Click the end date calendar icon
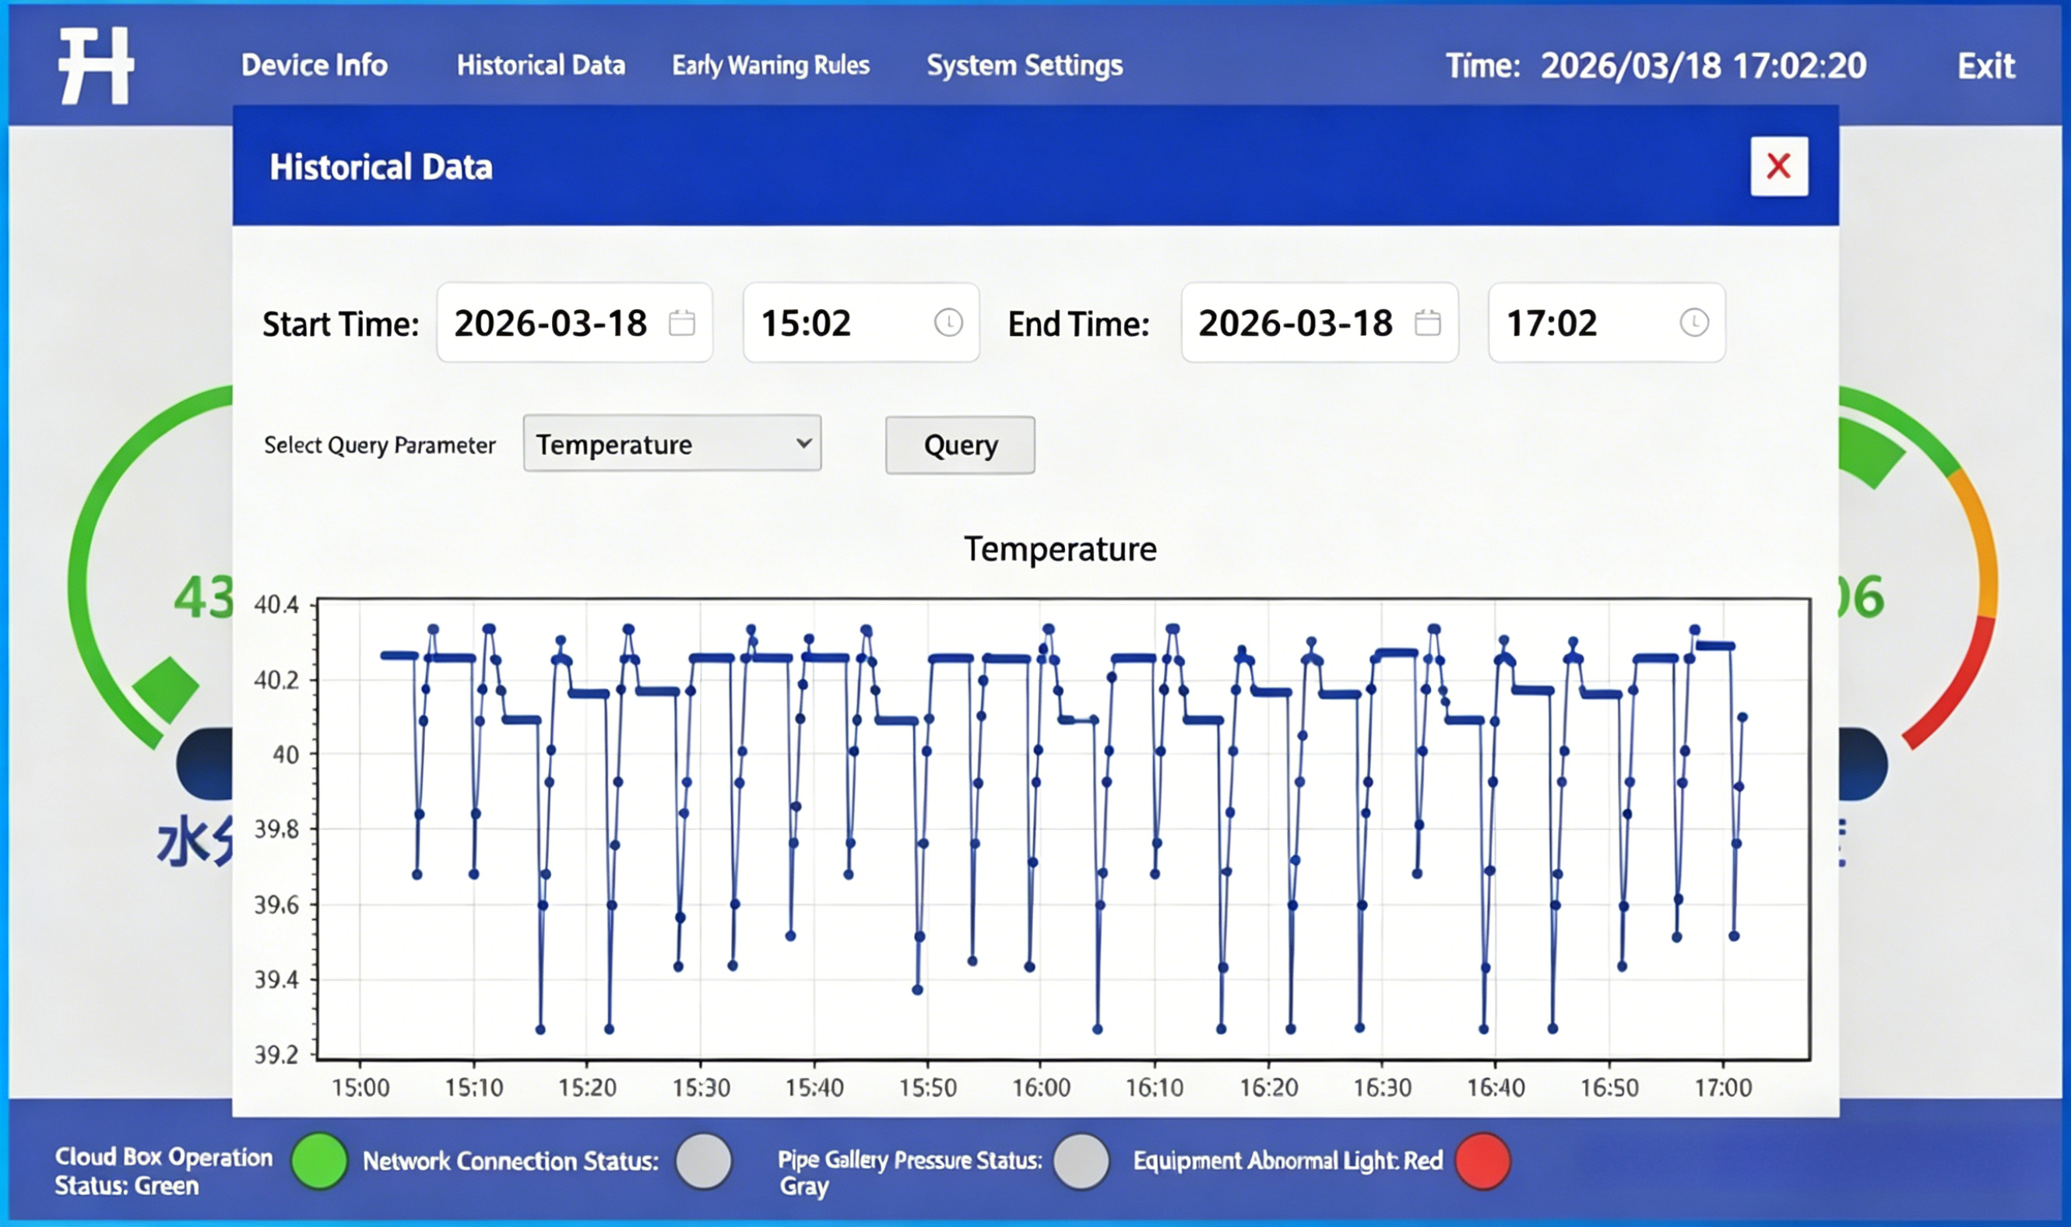 point(1427,322)
